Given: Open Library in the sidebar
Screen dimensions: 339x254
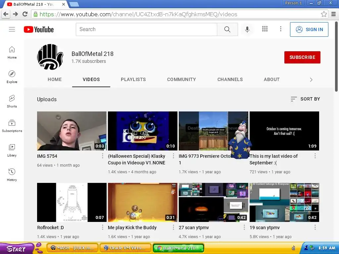Looking at the screenshot, I should 12,150.
